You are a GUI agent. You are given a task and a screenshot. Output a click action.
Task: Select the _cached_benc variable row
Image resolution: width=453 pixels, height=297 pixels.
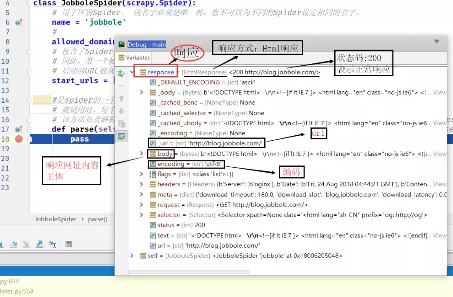[202, 103]
